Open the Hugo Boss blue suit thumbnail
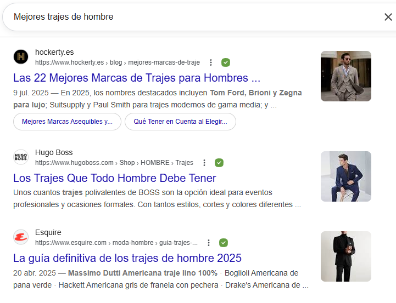396x303 pixels. [345, 176]
